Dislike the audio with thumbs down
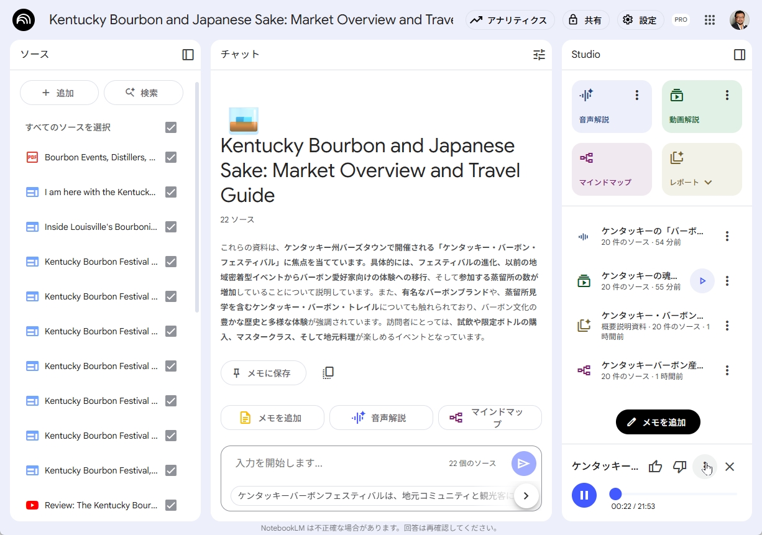 (680, 467)
